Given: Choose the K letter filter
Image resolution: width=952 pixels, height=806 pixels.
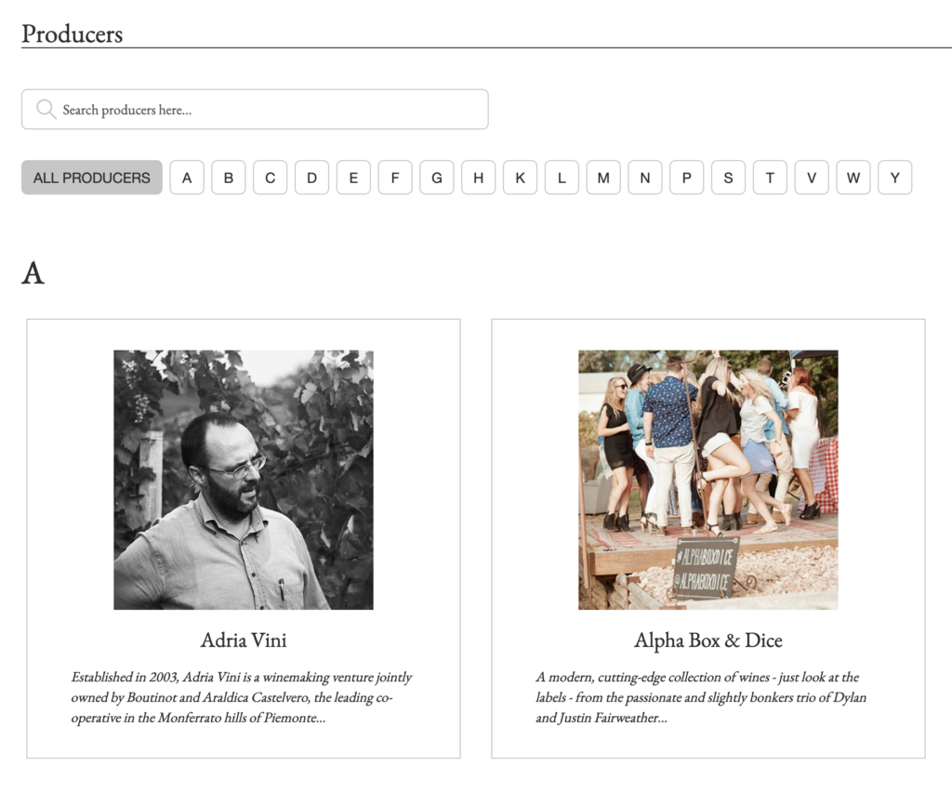Looking at the screenshot, I should point(520,178).
